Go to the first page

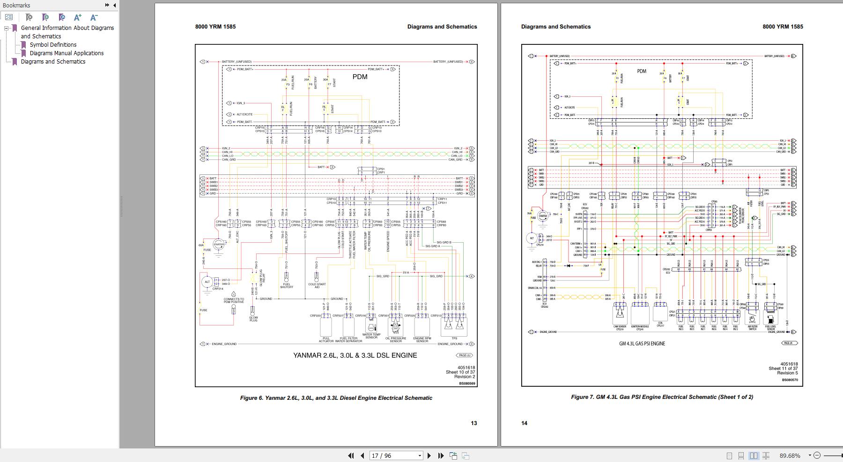[351, 455]
